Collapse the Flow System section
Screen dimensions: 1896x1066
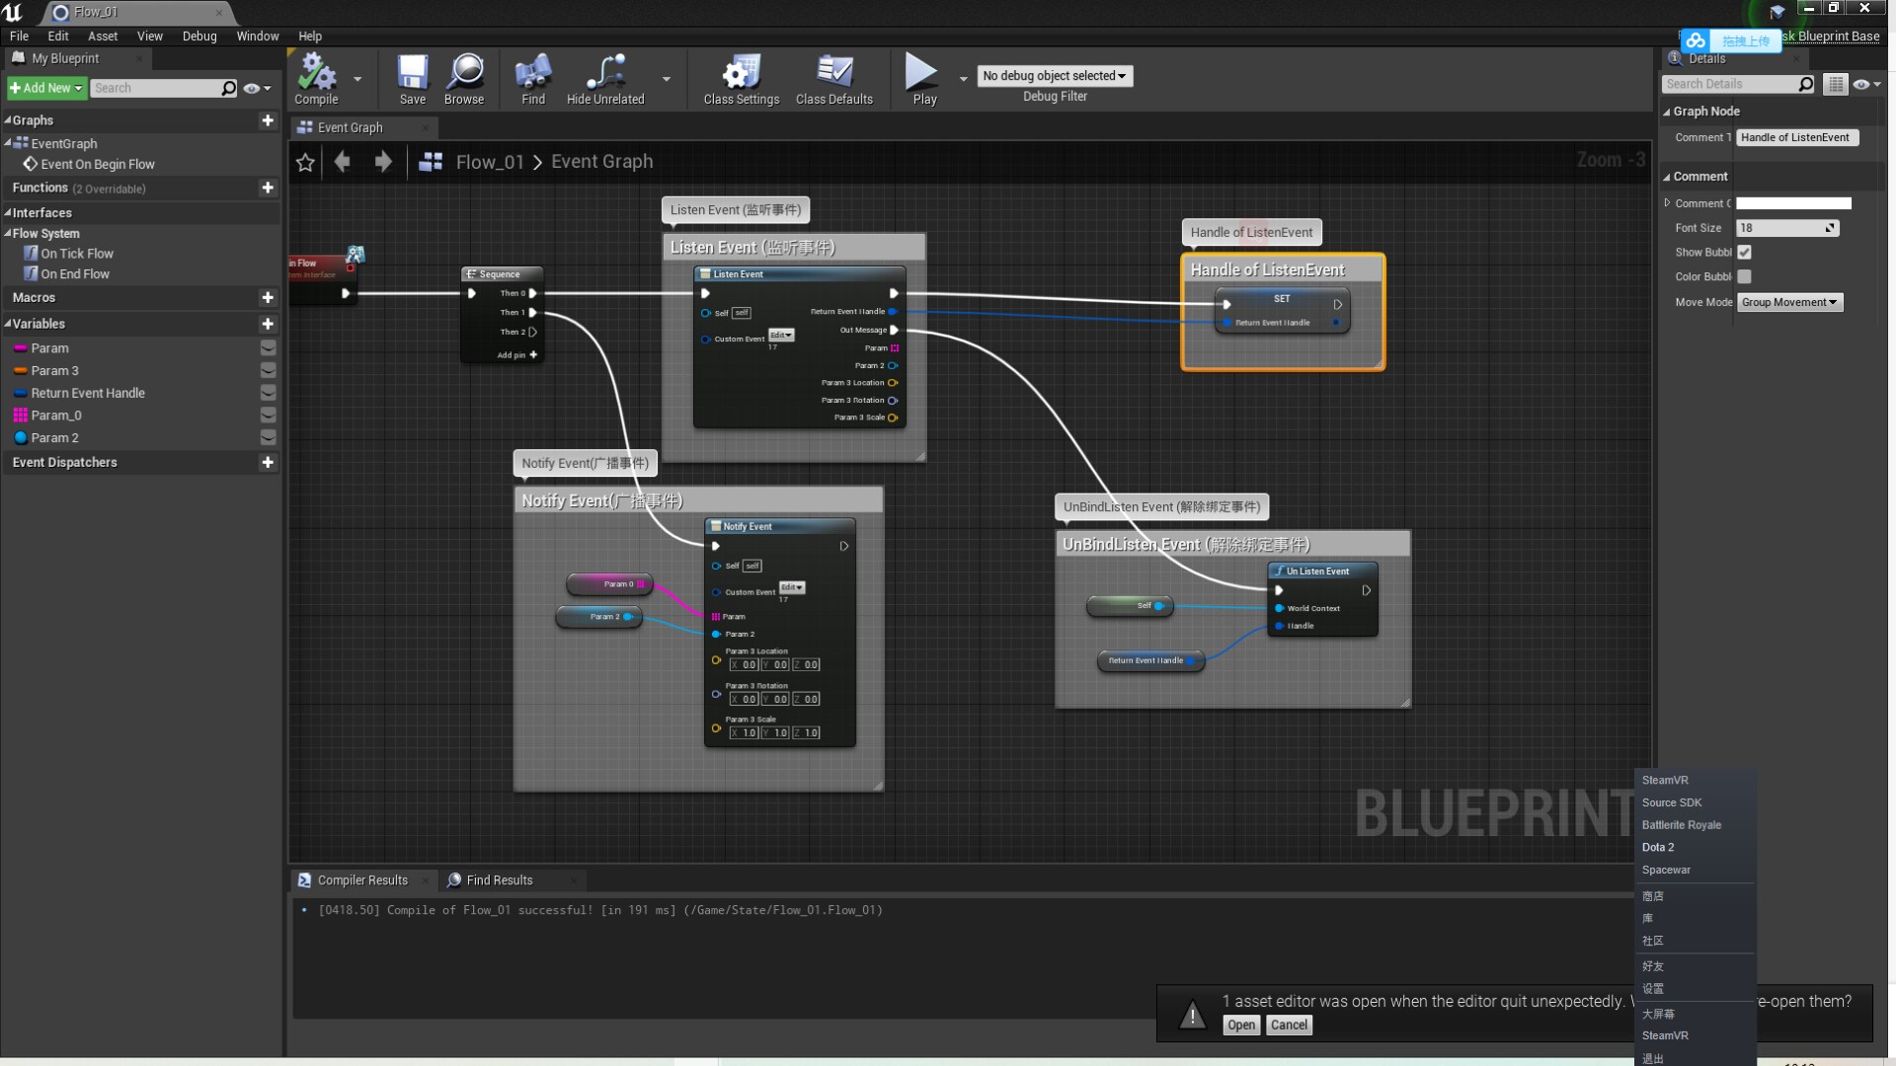tap(7, 233)
